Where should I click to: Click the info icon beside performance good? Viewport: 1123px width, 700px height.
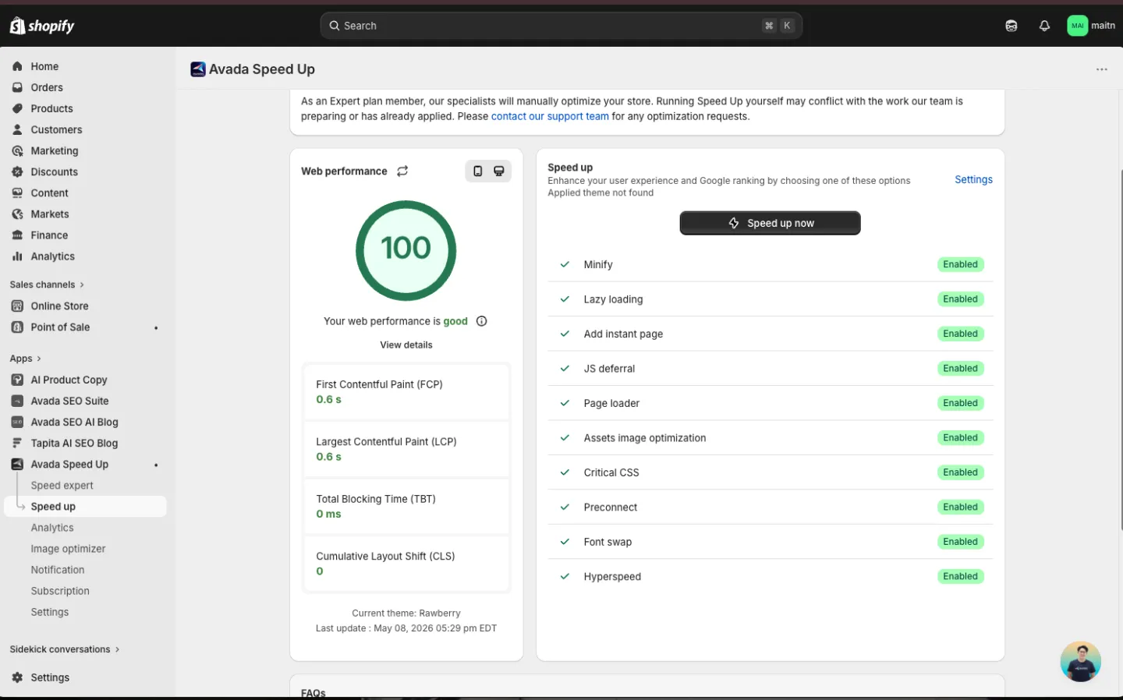click(481, 321)
